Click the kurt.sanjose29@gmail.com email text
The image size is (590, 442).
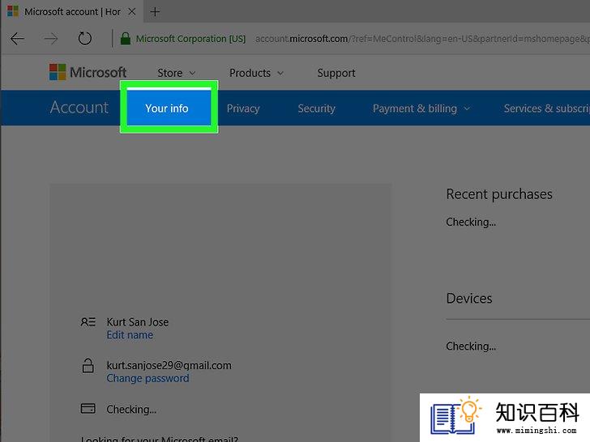click(x=169, y=365)
